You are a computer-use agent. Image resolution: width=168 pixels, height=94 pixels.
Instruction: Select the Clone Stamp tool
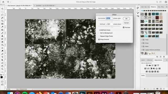click(2, 36)
